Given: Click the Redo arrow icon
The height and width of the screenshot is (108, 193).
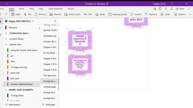Looking at the screenshot, I should 6,14.
